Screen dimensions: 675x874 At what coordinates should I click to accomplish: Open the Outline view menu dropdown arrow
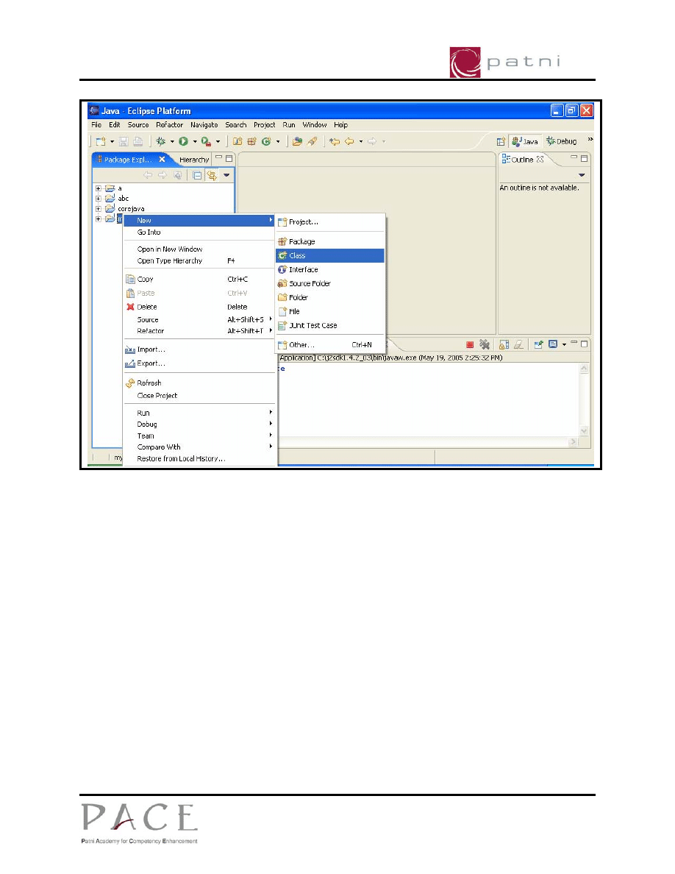pyautogui.click(x=582, y=175)
